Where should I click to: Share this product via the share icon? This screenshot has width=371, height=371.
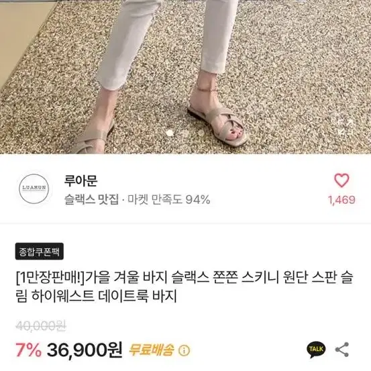point(342,350)
